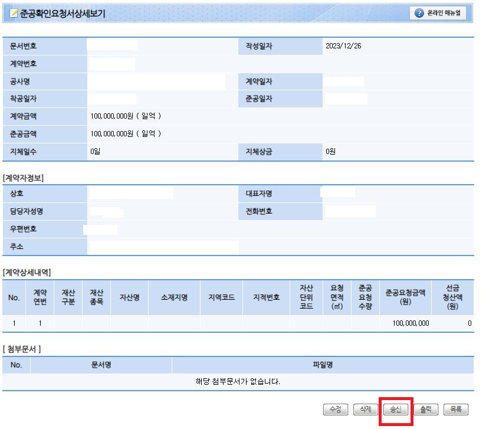The height and width of the screenshot is (429, 499).
Task: Click the 선금청산액(원) column header
Action: pyautogui.click(x=452, y=297)
